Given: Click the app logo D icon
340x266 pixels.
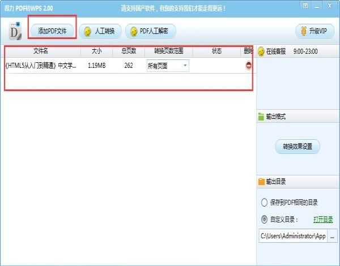Looking at the screenshot, I should tap(15, 31).
